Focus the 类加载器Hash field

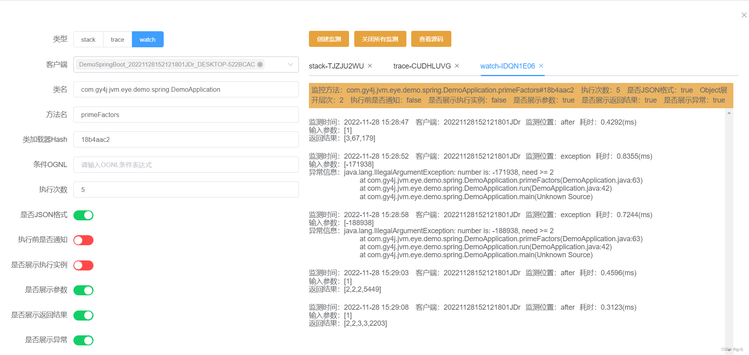[x=186, y=139]
